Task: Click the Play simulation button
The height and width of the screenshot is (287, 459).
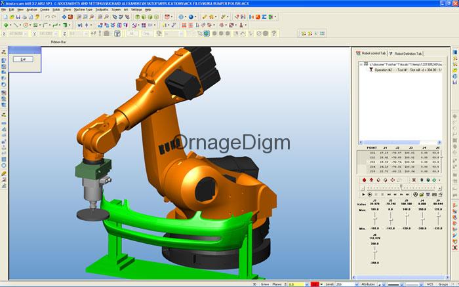Action: [363, 195]
